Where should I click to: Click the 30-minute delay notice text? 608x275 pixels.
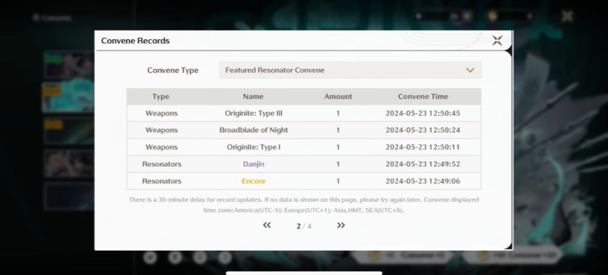click(303, 205)
